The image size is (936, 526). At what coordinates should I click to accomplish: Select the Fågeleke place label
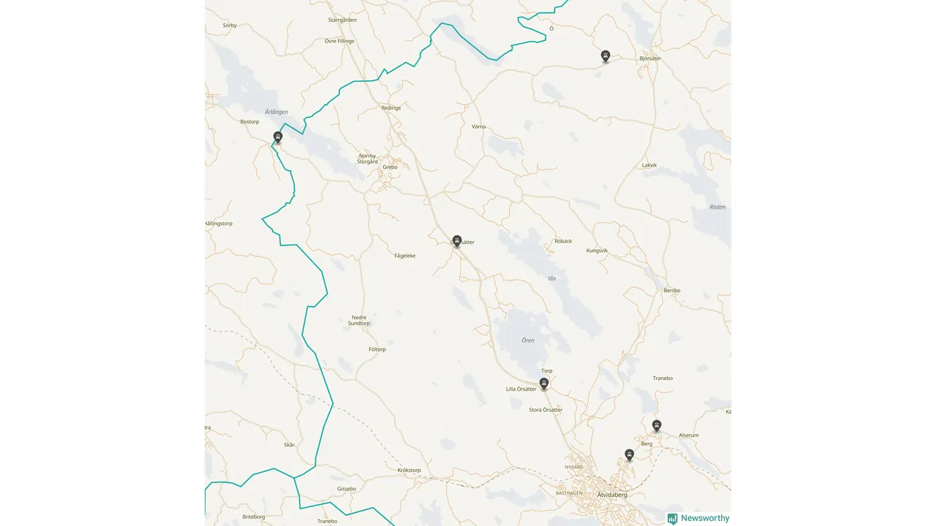tap(405, 256)
